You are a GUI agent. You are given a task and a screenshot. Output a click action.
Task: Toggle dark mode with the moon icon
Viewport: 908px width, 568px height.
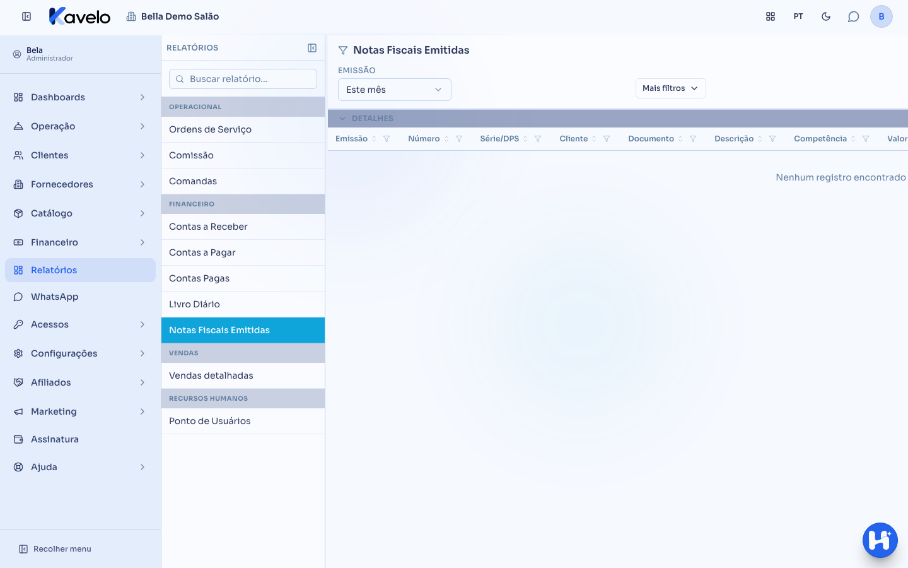(826, 16)
